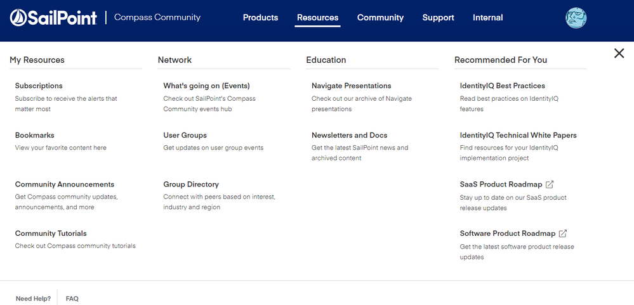The height and width of the screenshot is (305, 634).
Task: Click the FAQ link in footer
Action: click(x=72, y=299)
